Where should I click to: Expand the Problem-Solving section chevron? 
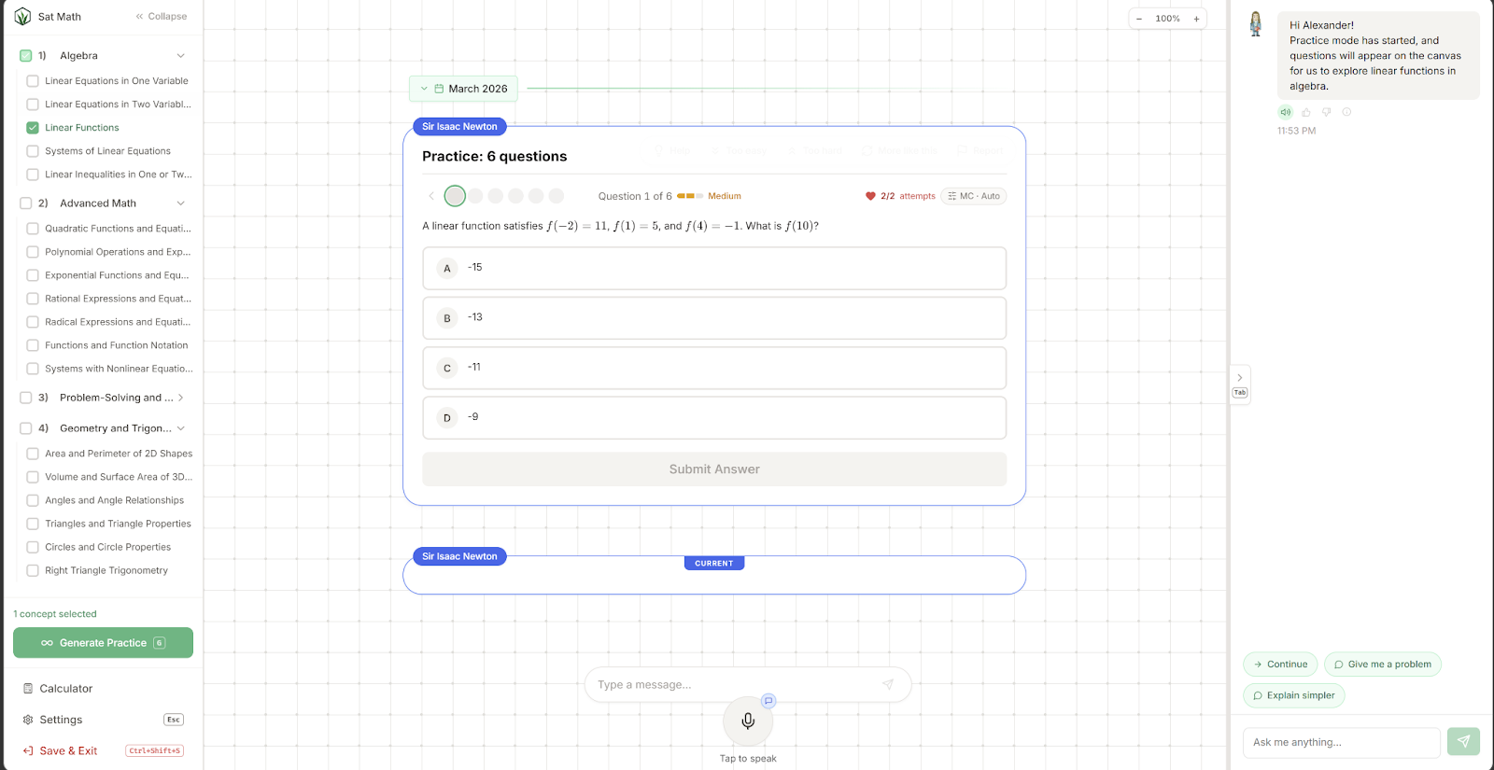coord(181,398)
